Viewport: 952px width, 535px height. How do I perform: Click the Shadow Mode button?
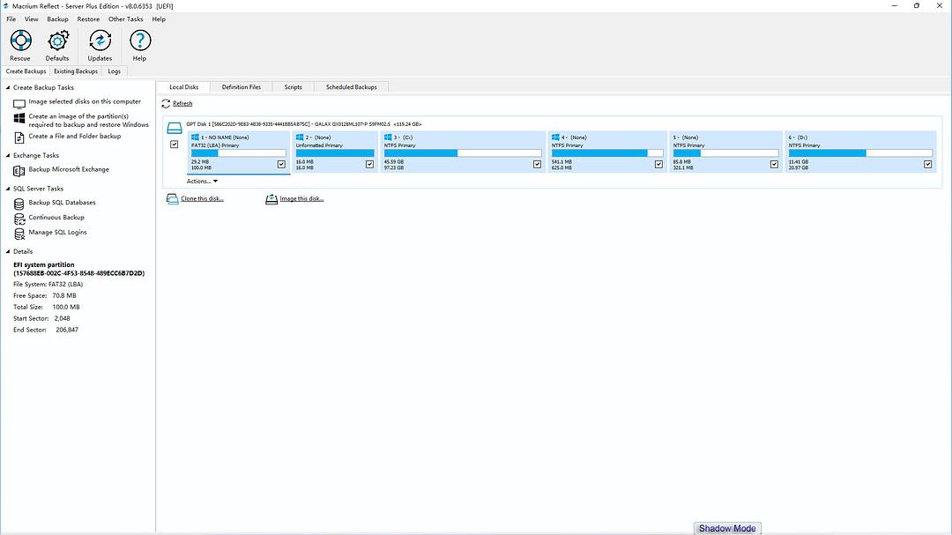click(727, 528)
